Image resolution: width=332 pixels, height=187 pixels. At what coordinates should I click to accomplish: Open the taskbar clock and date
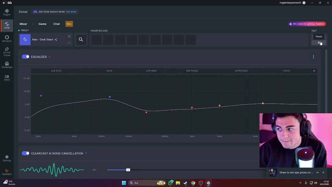(x=324, y=183)
